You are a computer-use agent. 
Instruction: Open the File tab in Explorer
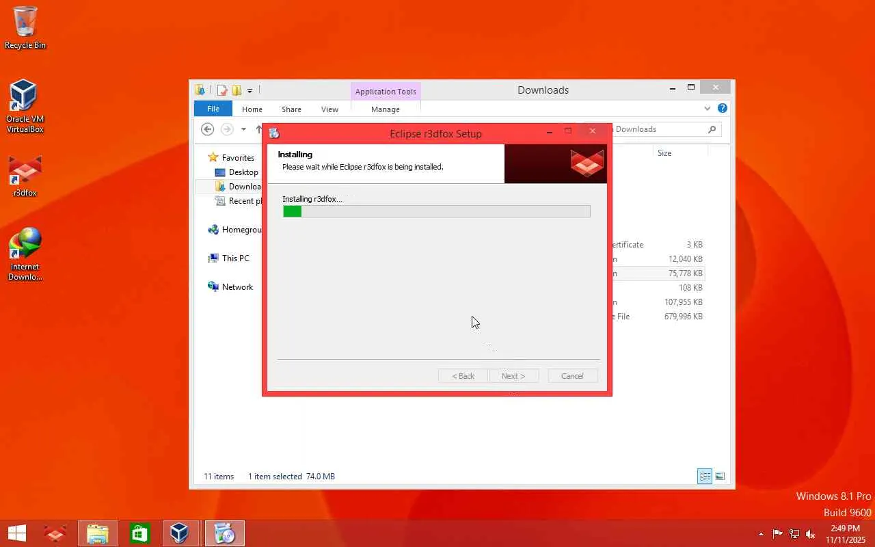(213, 109)
